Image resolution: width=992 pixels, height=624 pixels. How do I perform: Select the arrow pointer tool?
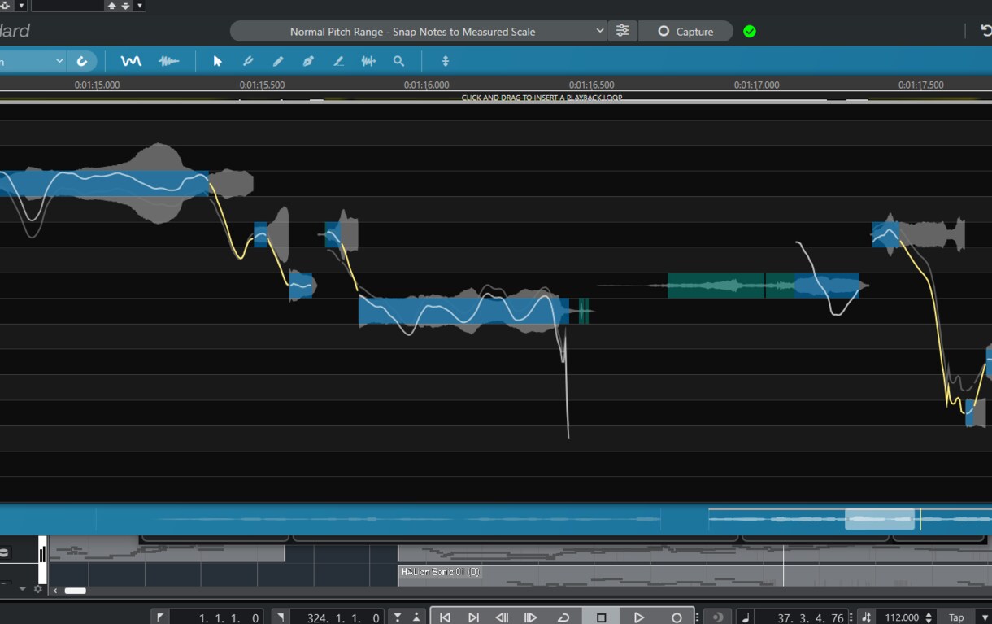(x=217, y=61)
